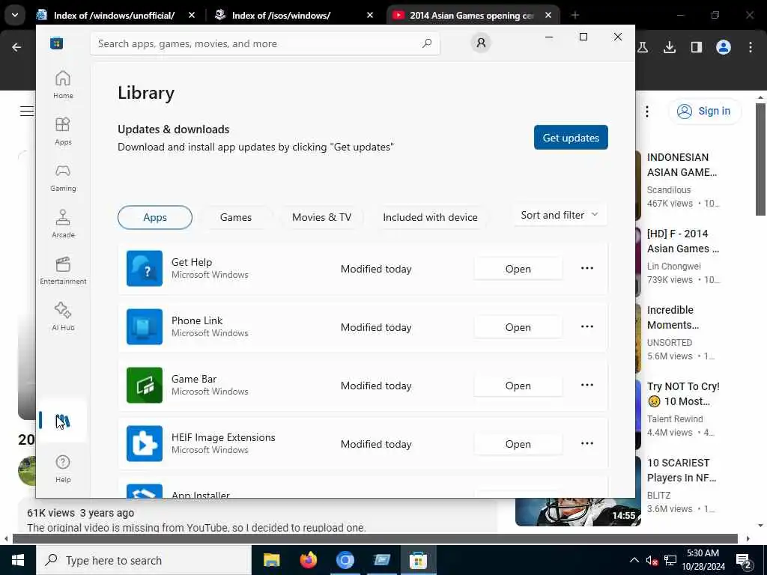
Task: Click the Windows taskbar search box
Action: click(144, 560)
